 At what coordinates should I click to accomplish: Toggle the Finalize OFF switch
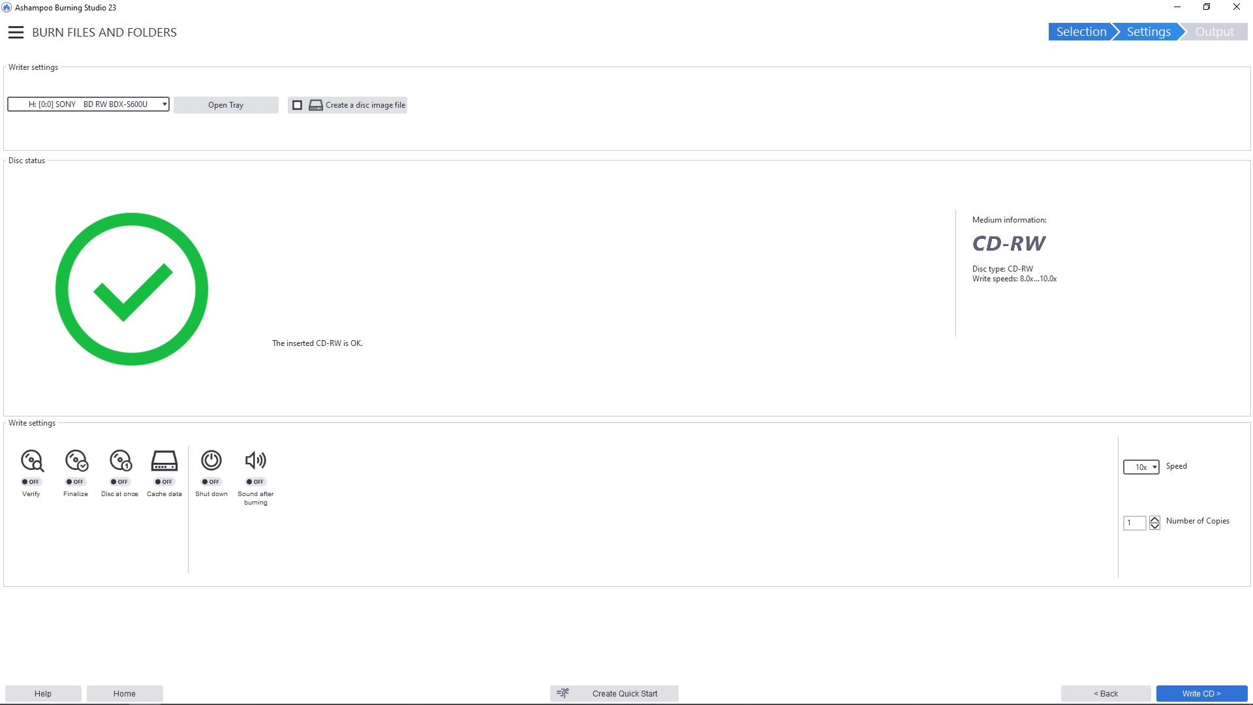(75, 481)
